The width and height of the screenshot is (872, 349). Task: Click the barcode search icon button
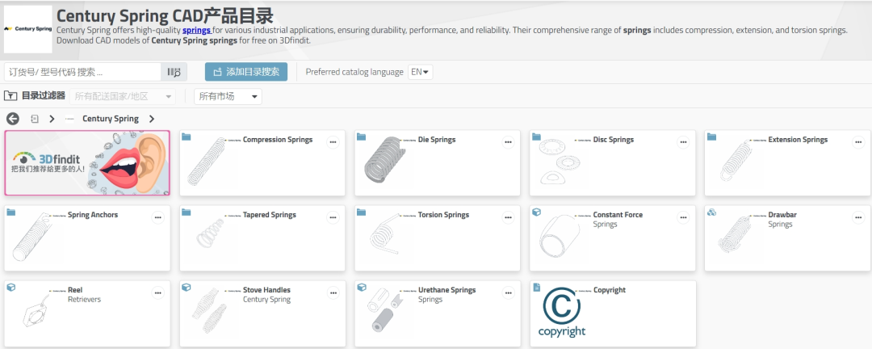click(x=174, y=72)
